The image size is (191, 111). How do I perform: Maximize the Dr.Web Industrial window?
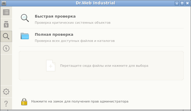[182, 3]
